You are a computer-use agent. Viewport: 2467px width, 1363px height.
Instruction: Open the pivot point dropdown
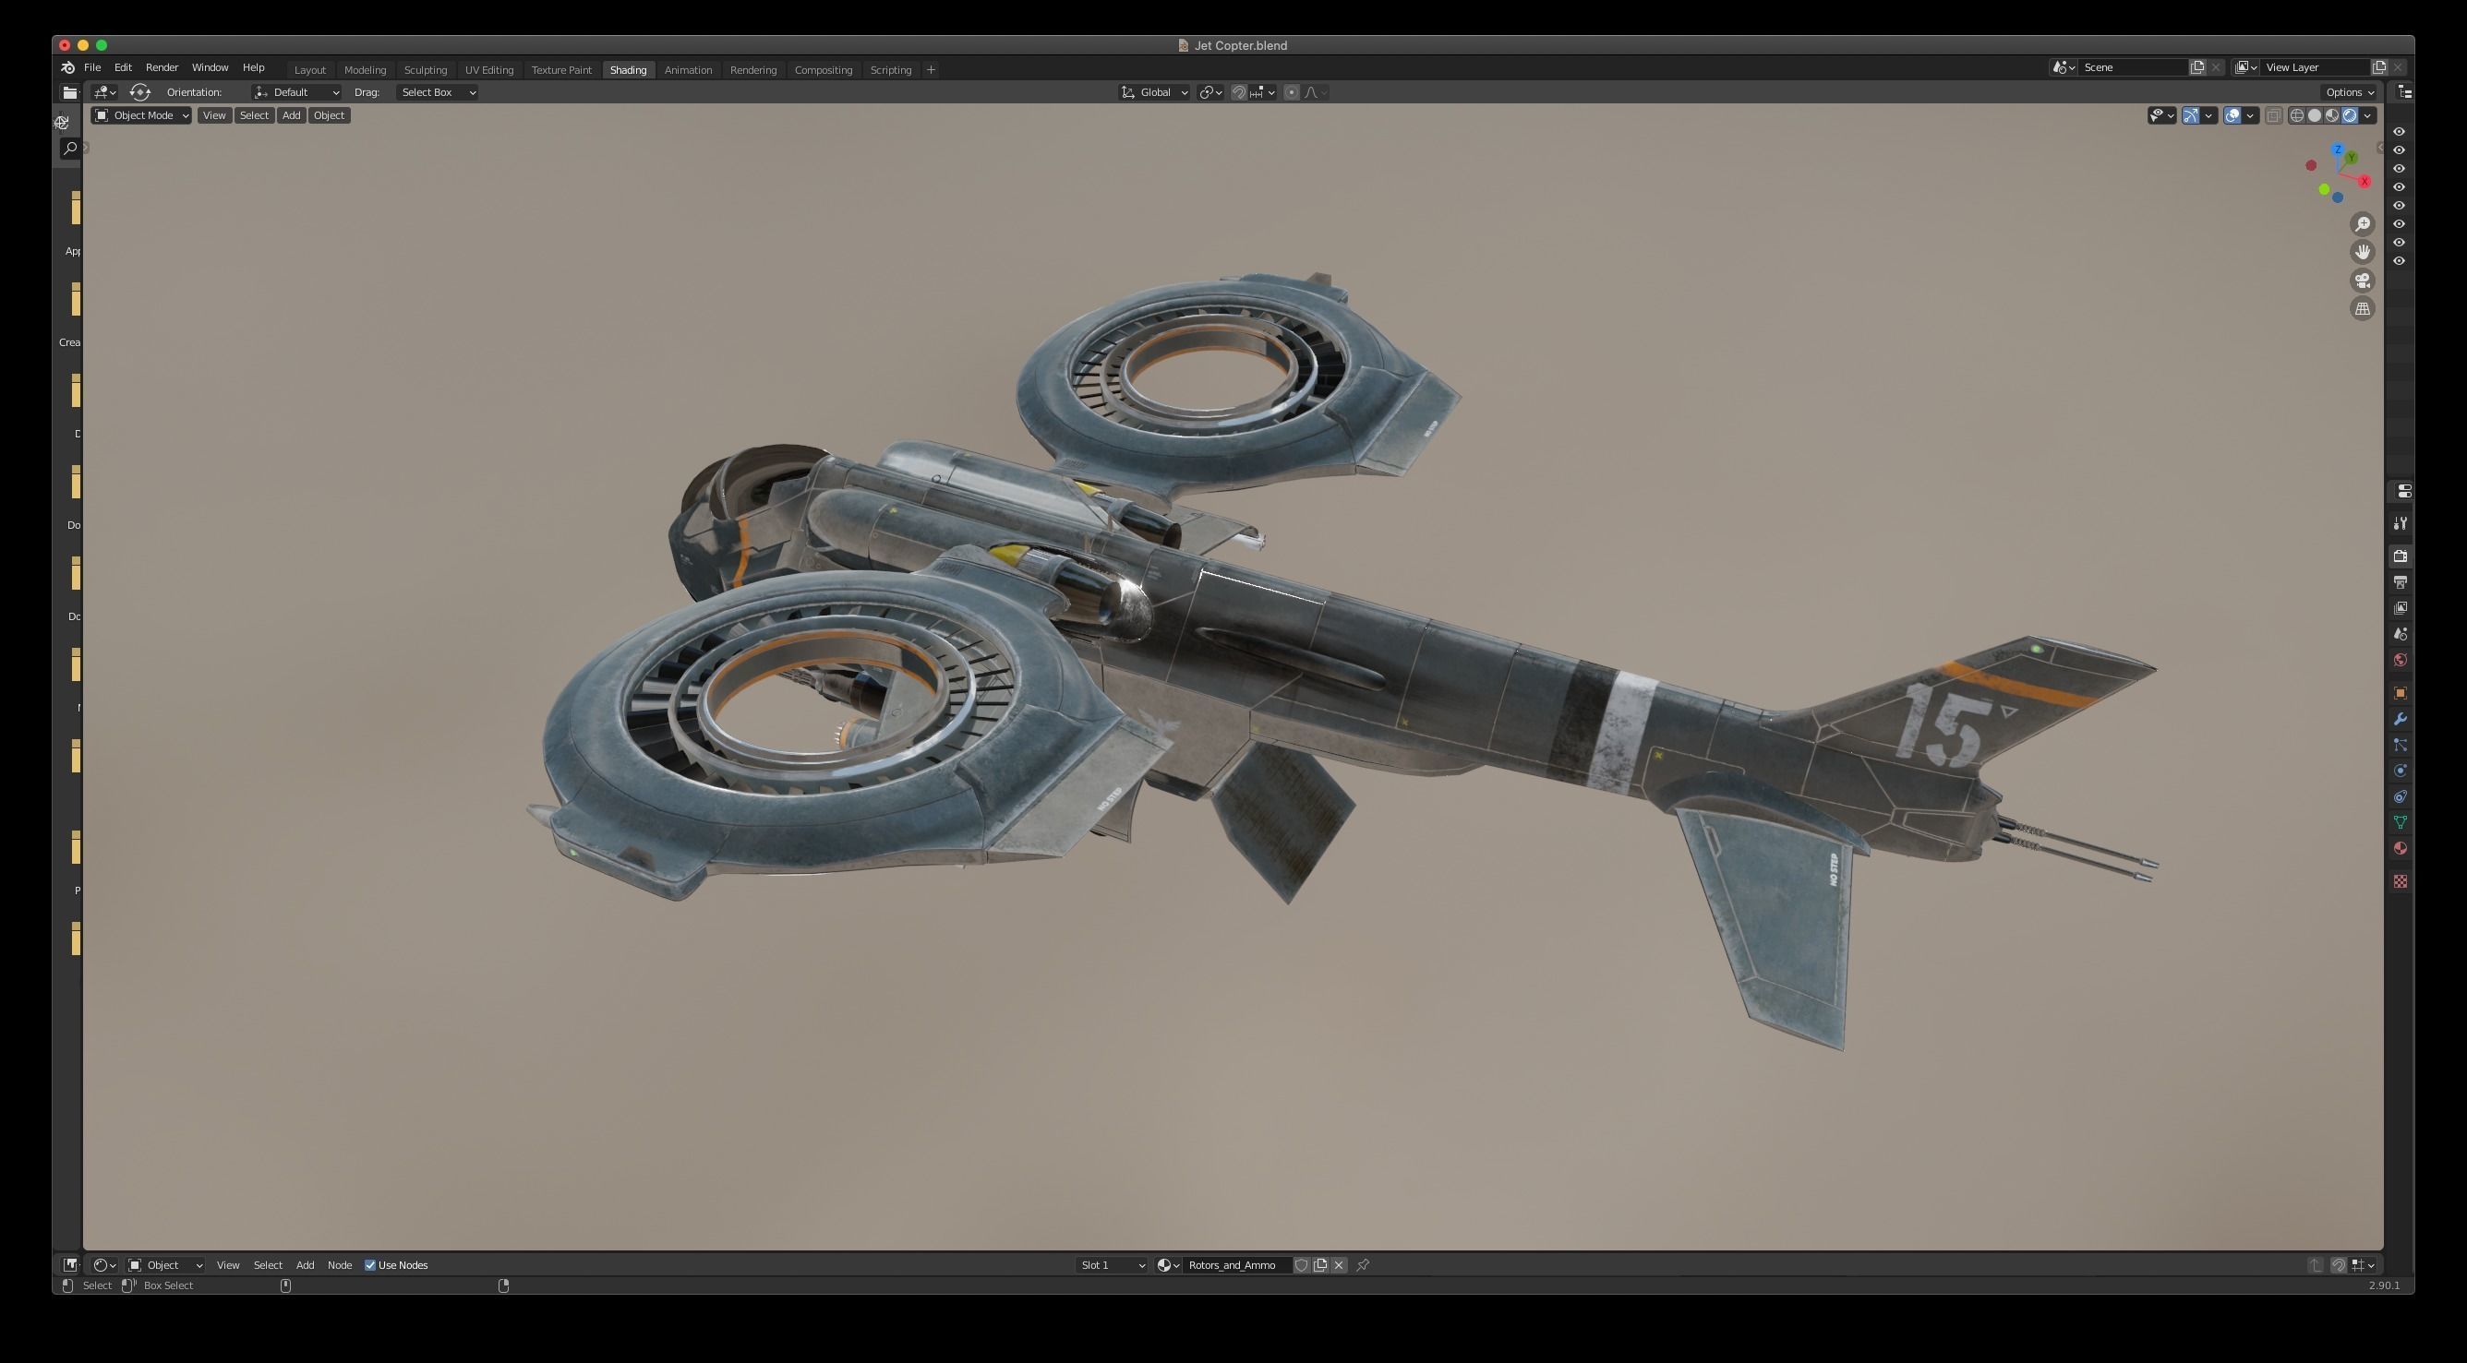1210,93
